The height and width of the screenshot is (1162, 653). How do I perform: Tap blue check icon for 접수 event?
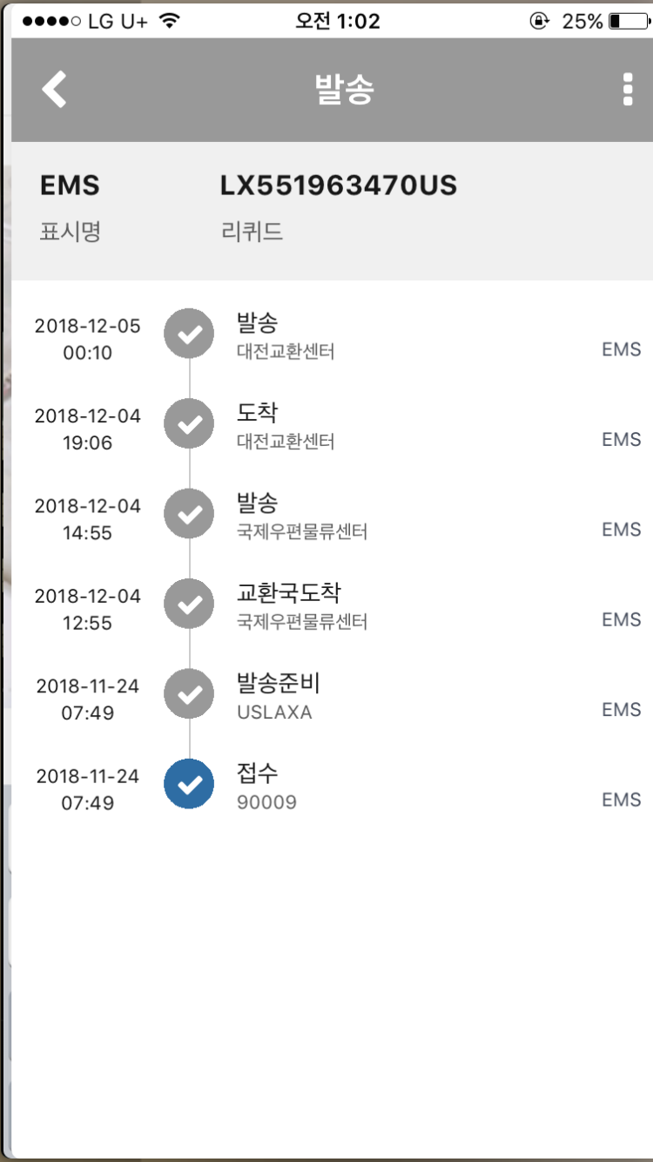[189, 784]
